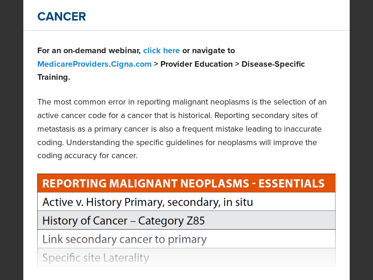The image size is (373, 280).
Task: Click the CANCER section heading
Action: pos(62,16)
